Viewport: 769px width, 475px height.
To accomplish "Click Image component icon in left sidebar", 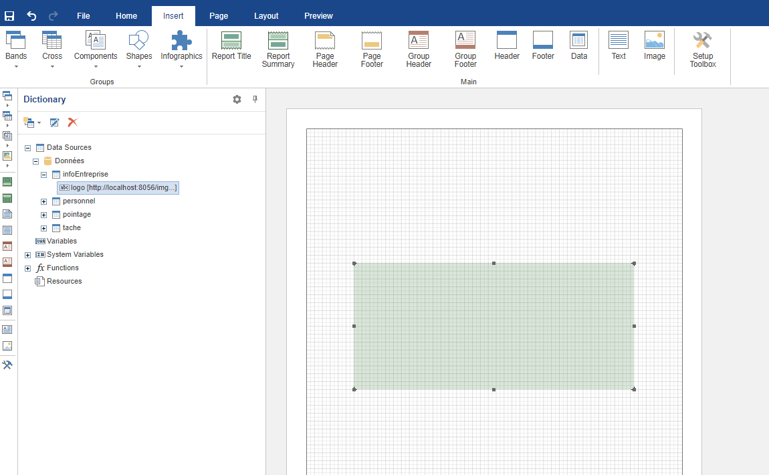I will 7,346.
